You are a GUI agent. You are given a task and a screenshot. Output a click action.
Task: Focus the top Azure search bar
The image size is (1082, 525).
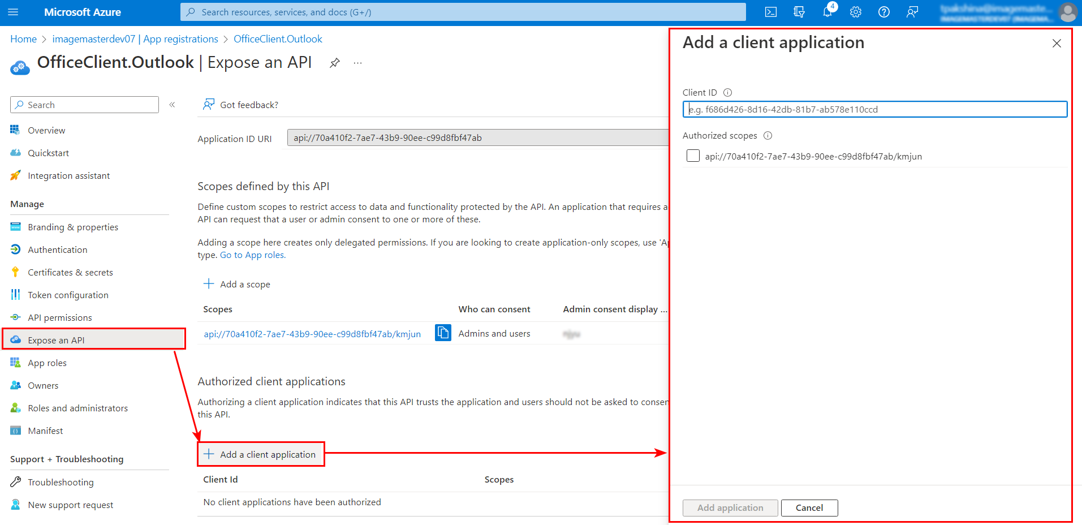(463, 12)
